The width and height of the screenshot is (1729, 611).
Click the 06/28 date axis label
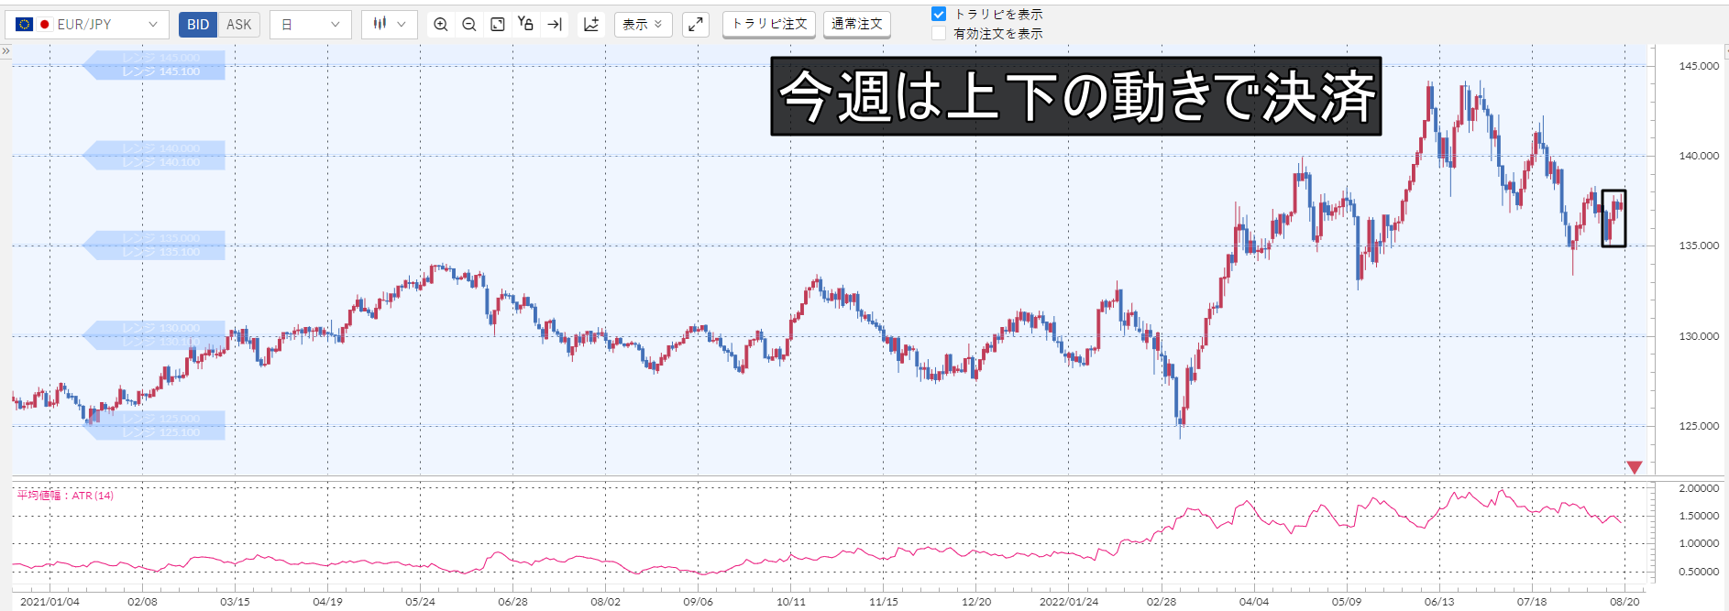pos(512,602)
